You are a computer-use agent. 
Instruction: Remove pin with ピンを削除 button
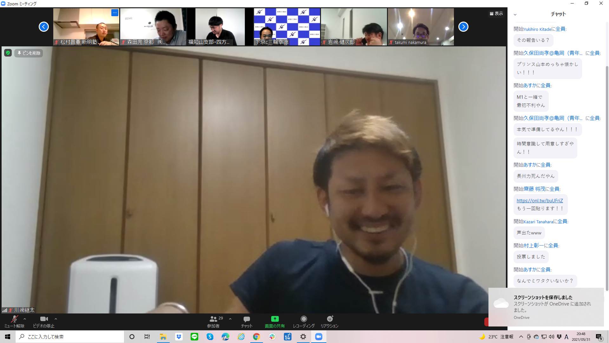pyautogui.click(x=29, y=53)
